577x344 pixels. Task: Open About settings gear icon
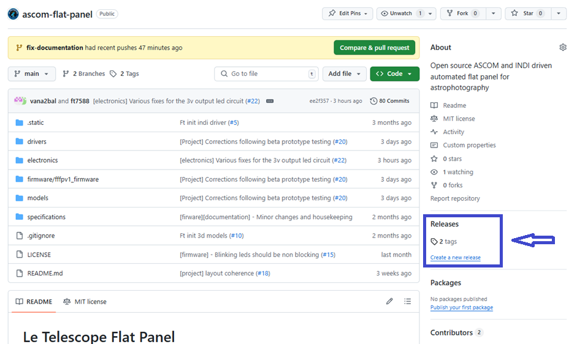563,47
